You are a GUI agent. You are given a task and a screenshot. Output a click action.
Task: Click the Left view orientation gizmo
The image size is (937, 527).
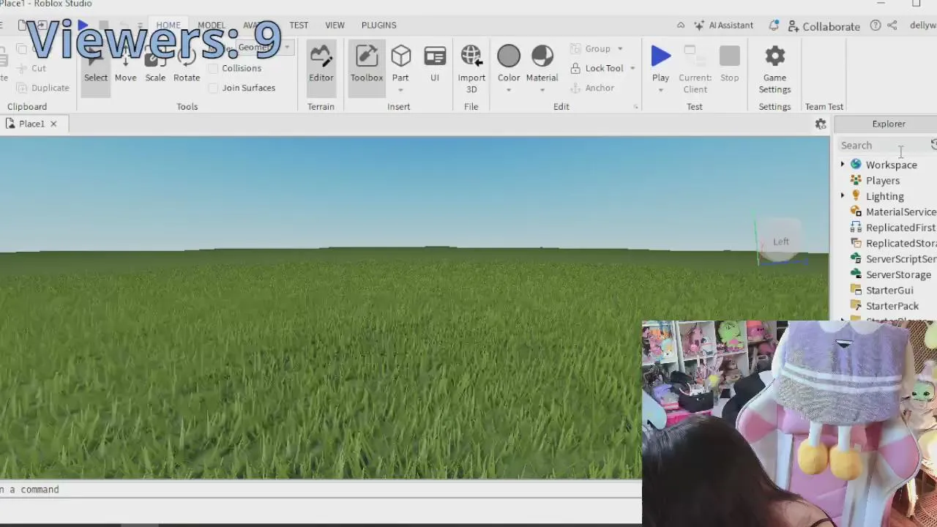781,242
